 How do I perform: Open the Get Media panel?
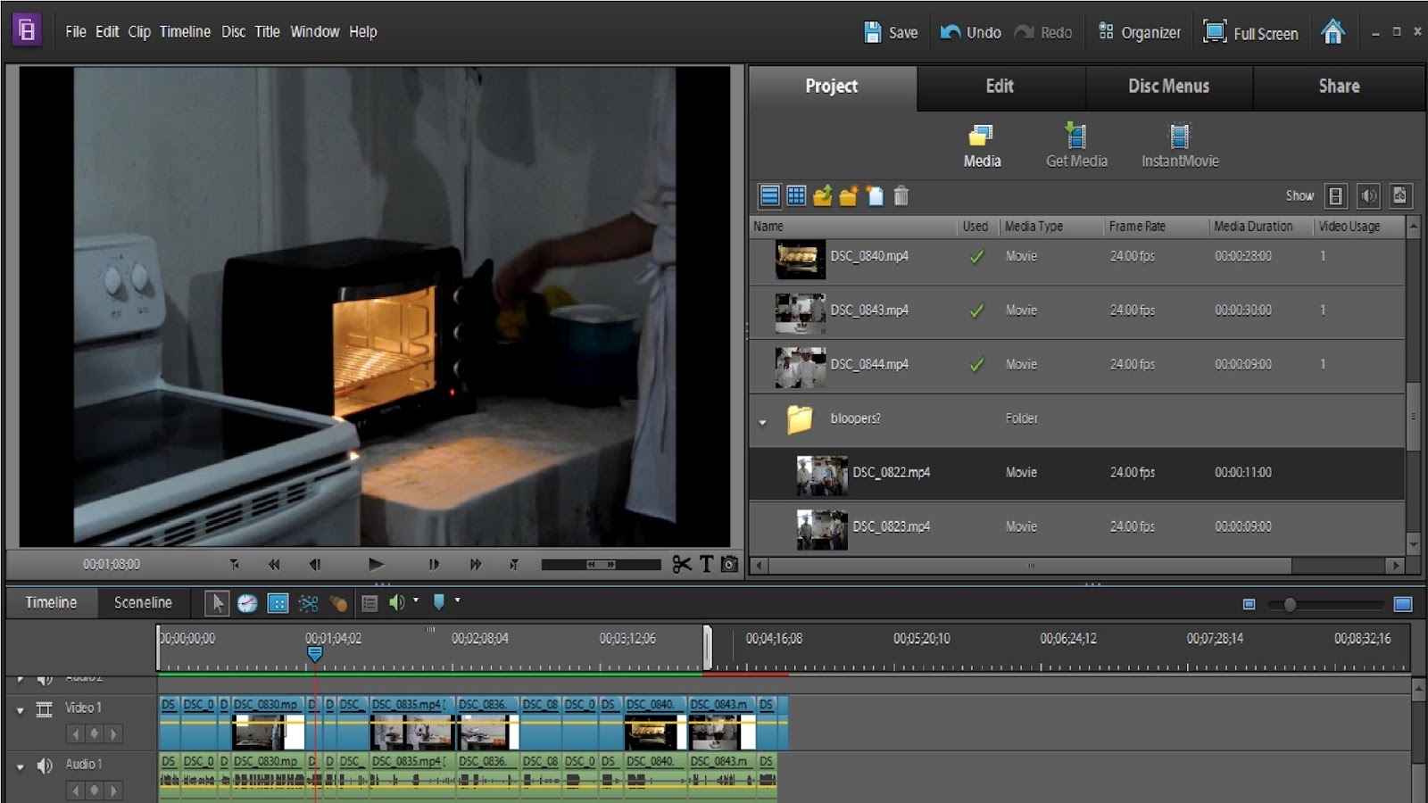click(1076, 145)
